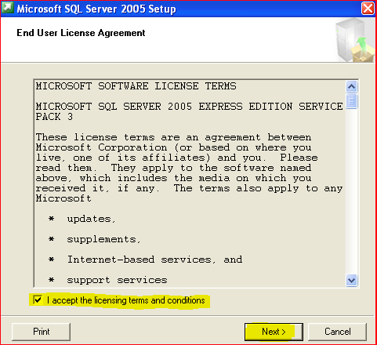The image size is (377, 345).
Task: Click the 'Internet-based services, and' line
Action: [154, 260]
